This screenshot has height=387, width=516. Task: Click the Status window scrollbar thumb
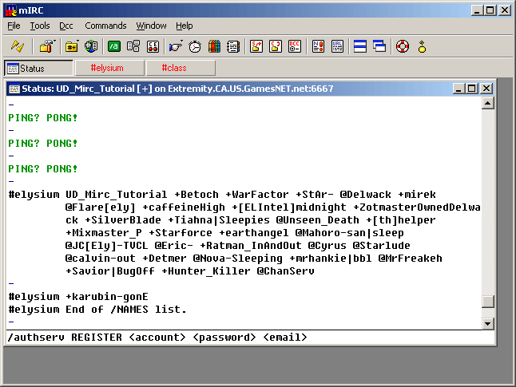click(488, 301)
